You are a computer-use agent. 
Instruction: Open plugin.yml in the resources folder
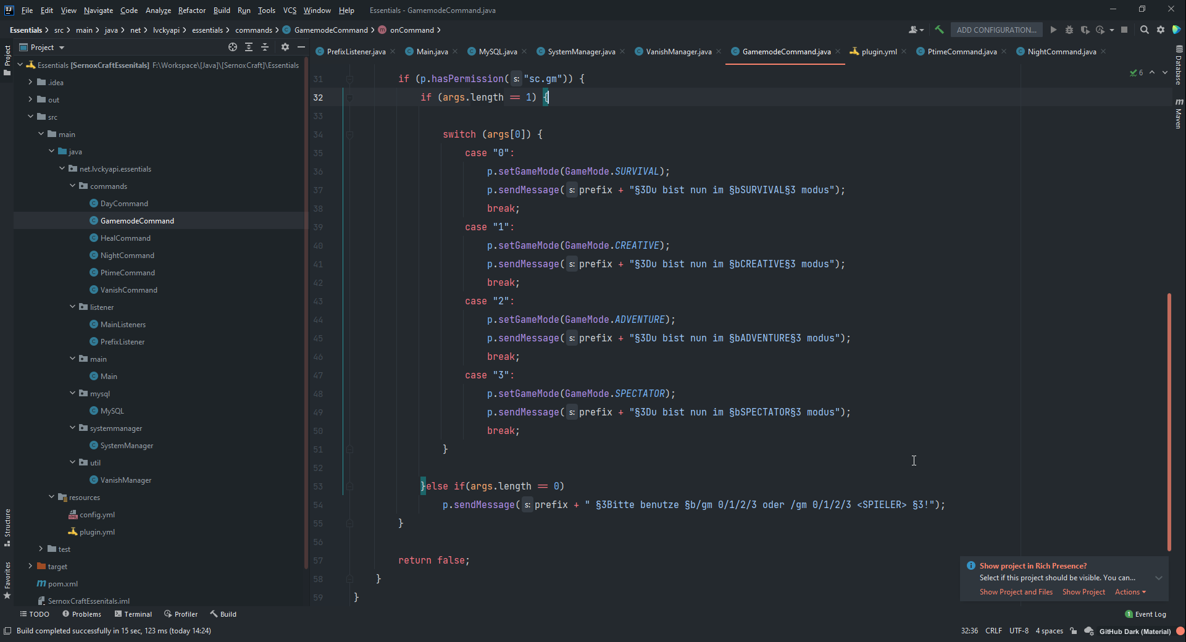pos(97,532)
